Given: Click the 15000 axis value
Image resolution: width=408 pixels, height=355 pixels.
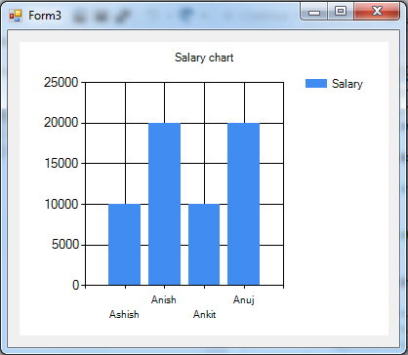Looking at the screenshot, I should click(61, 164).
